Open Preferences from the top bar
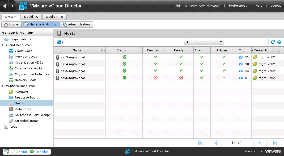Screen dimensions: 284x156 238,5
